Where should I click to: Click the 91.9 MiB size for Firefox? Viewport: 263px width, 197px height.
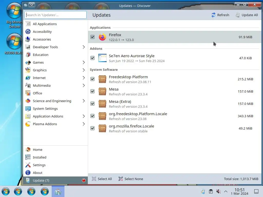(245, 37)
